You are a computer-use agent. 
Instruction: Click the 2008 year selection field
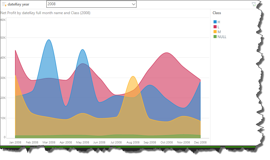click(x=89, y=4)
